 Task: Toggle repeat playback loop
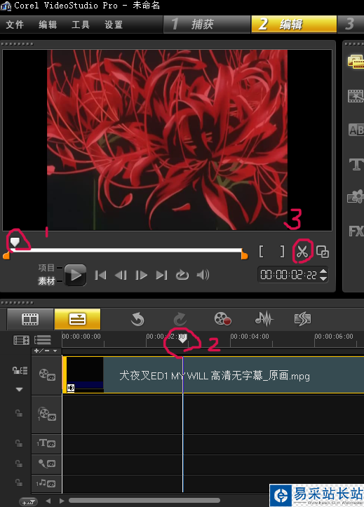click(182, 275)
